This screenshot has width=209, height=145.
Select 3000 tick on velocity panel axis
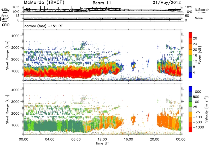click(15, 102)
